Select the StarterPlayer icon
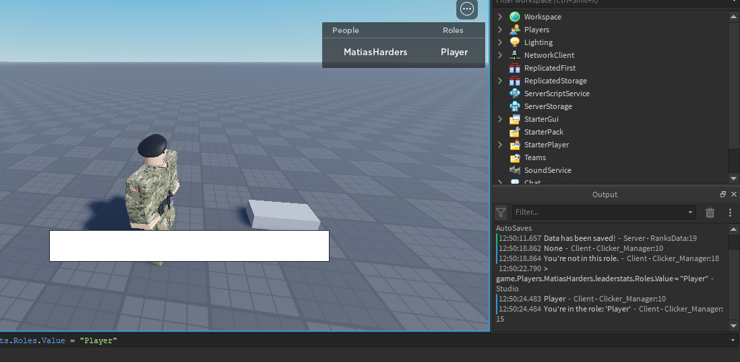Screen dimensions: 740x362 (x=514, y=145)
